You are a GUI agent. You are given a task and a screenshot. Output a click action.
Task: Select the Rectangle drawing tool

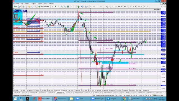tap(125, 6)
